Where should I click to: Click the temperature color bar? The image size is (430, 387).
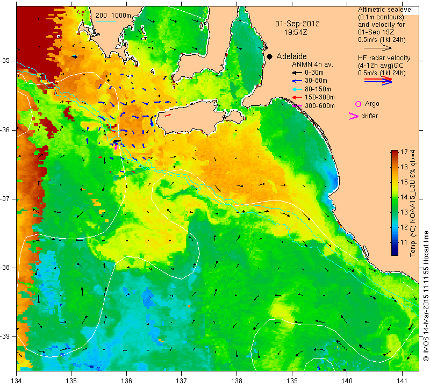(395, 203)
